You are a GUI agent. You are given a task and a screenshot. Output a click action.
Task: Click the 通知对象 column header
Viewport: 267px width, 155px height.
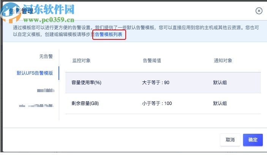coord(223,61)
